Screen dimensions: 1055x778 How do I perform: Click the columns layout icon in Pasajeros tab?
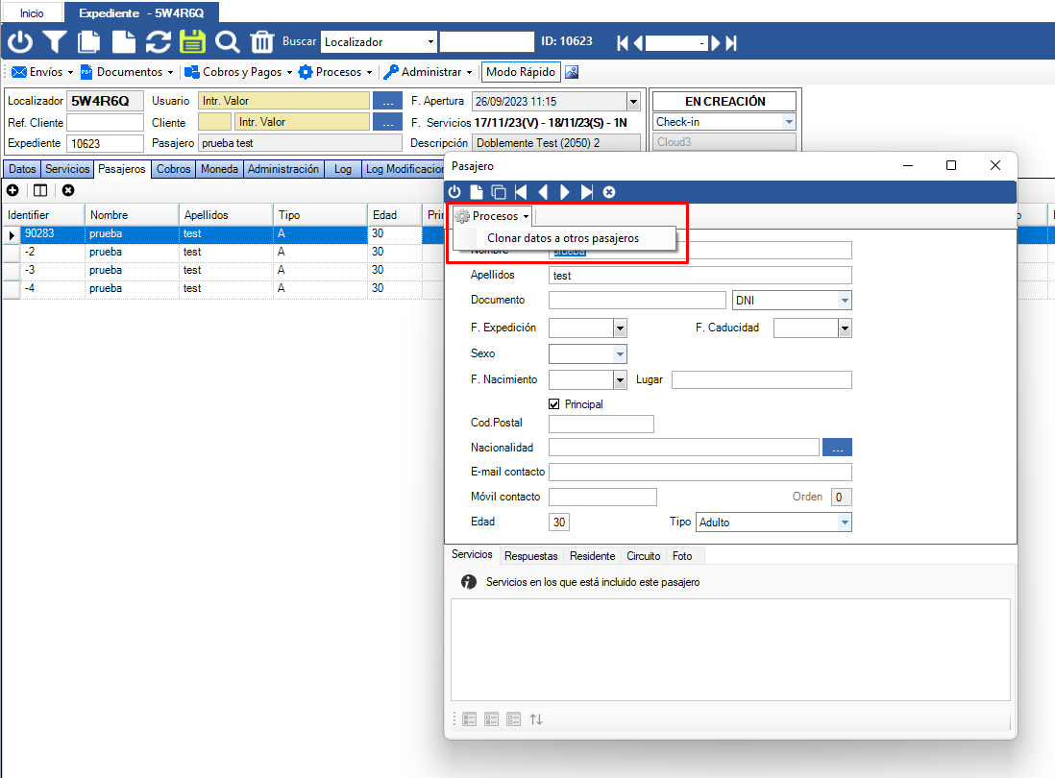tap(40, 190)
